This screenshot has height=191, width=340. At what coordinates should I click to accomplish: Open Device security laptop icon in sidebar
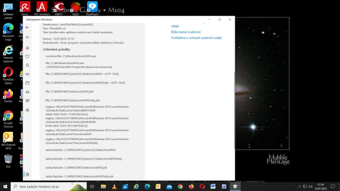tap(27, 92)
